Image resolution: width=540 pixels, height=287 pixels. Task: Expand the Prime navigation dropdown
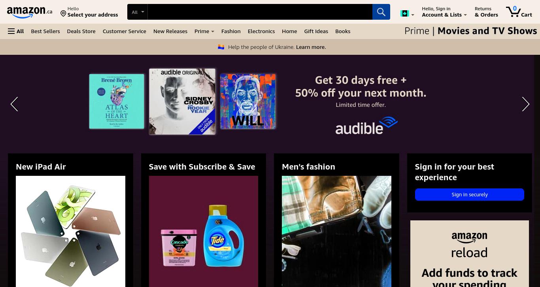pos(204,31)
